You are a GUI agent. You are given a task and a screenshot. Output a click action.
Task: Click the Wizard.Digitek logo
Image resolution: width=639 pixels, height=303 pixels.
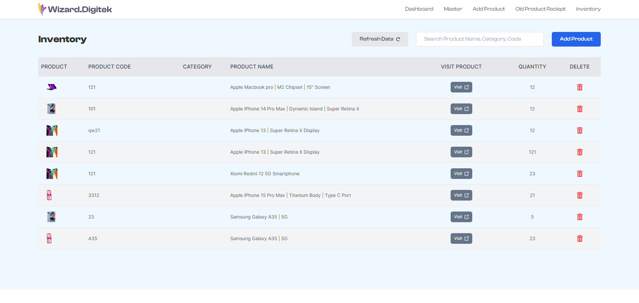point(75,9)
